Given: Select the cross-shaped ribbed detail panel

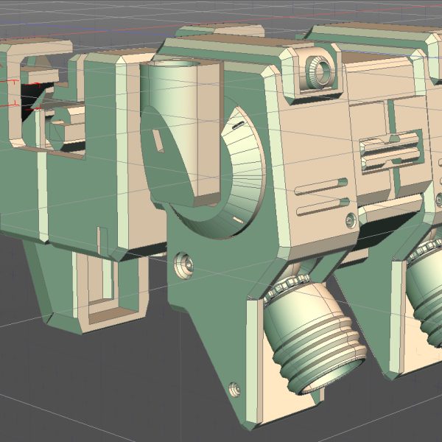Looking at the screenshot, I should [391, 152].
